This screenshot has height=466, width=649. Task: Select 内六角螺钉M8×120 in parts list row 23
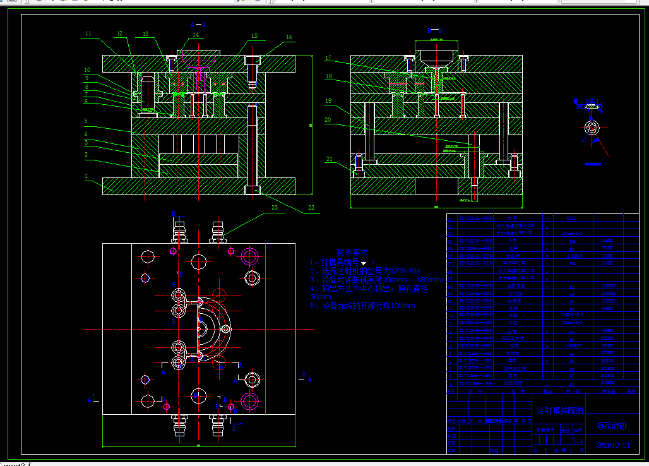[x=515, y=225]
